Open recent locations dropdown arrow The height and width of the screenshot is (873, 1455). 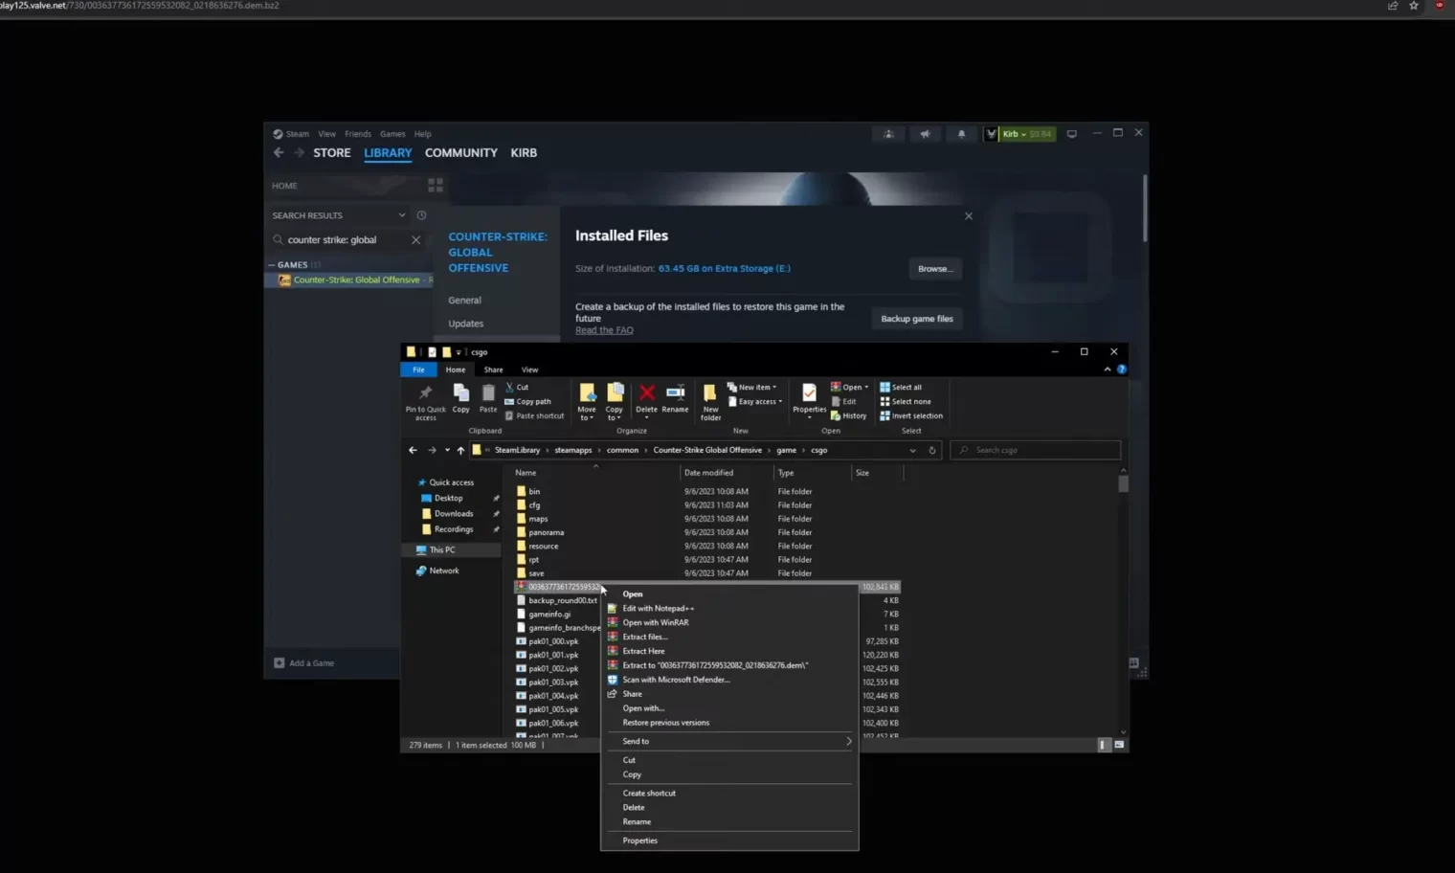point(447,450)
